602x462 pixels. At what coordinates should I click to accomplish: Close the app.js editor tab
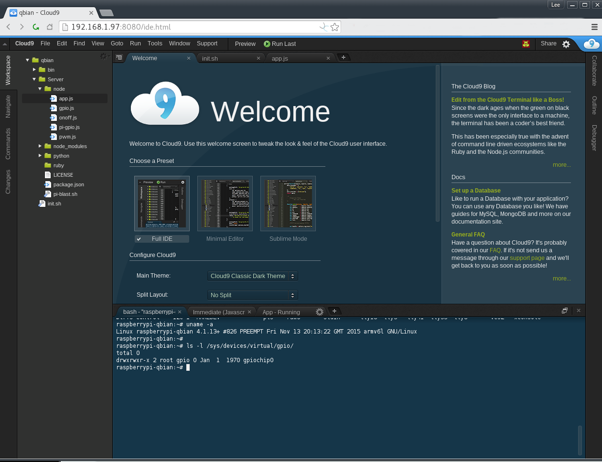pyautogui.click(x=328, y=58)
